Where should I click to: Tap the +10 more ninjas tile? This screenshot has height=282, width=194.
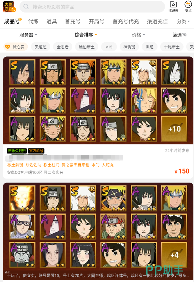click(x=174, y=128)
